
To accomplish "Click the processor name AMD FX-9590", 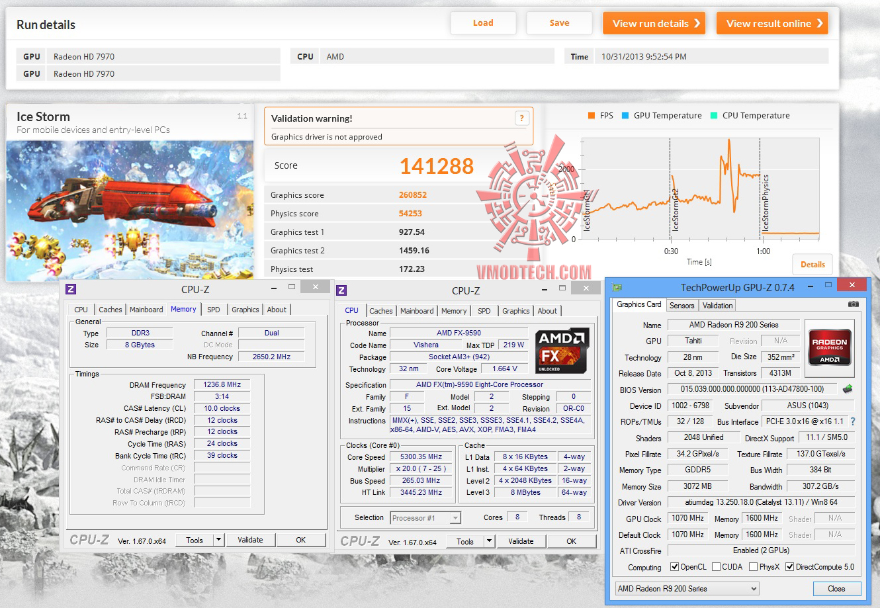I will 459,333.
